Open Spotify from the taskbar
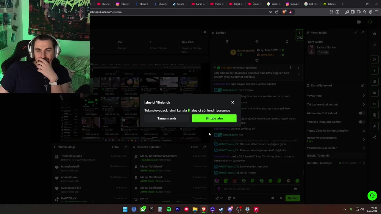The width and height of the screenshot is (381, 214). coord(169,209)
